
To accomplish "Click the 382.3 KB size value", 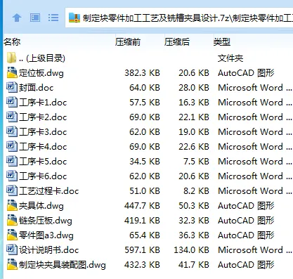I will click(x=142, y=73).
